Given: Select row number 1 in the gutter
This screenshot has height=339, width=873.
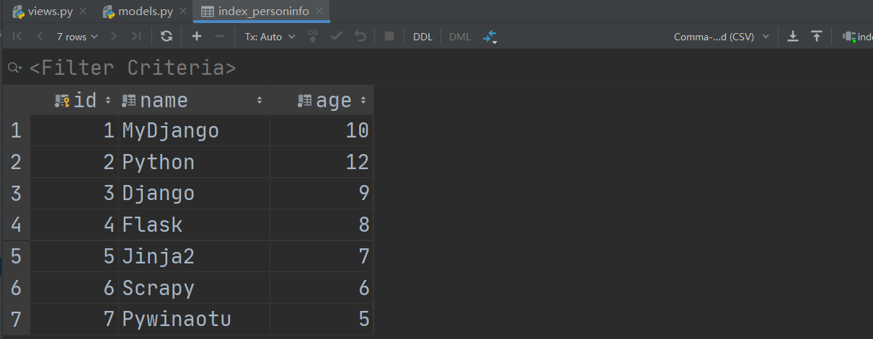Looking at the screenshot, I should coord(16,130).
